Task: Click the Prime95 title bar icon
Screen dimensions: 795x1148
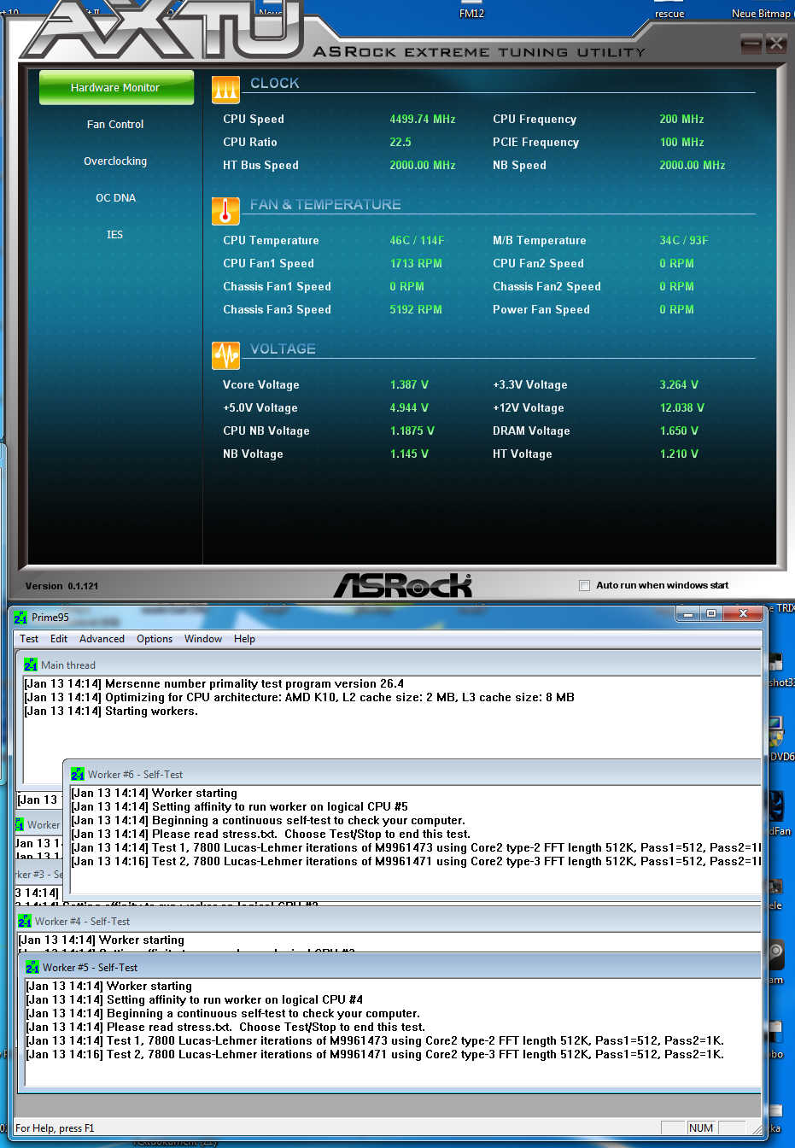Action: click(x=20, y=617)
